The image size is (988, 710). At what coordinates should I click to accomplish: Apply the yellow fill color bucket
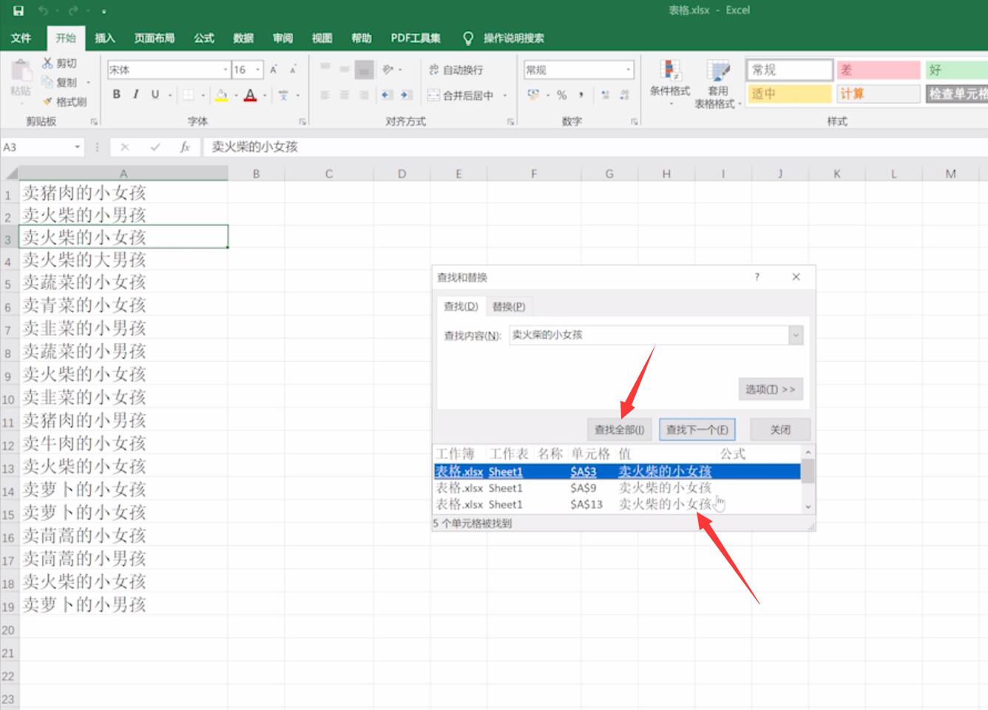pyautogui.click(x=221, y=95)
